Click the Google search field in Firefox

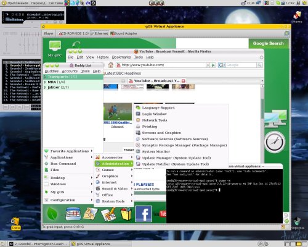click(x=241, y=65)
